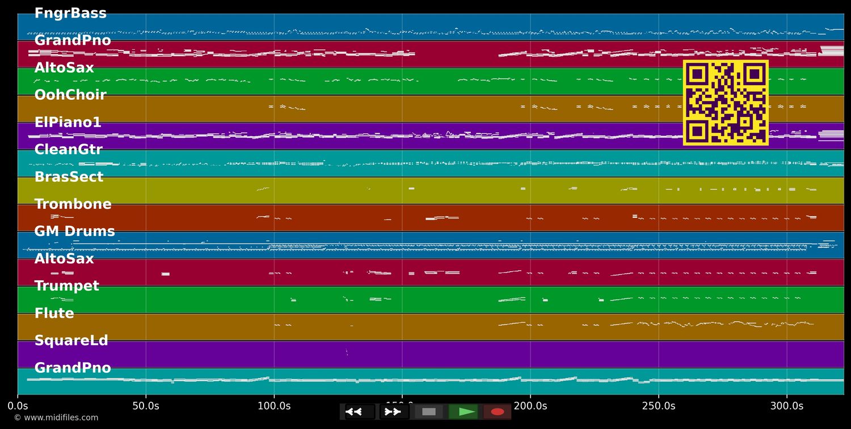The image size is (851, 429).
Task: Select the CleanGtr track label
Action: point(69,150)
